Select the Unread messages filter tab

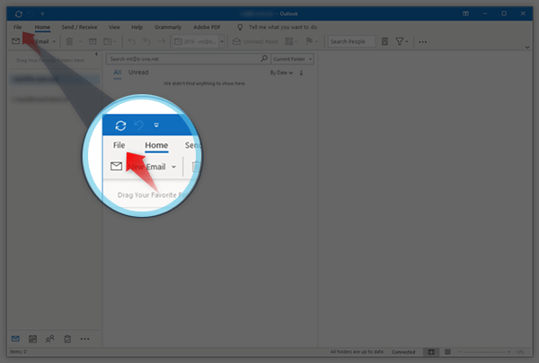(138, 72)
